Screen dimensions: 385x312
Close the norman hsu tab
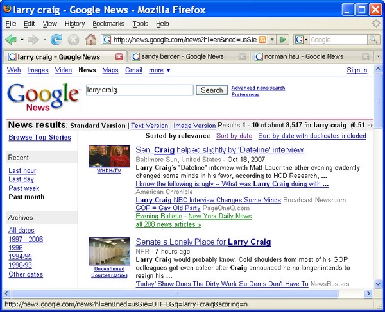(x=366, y=57)
